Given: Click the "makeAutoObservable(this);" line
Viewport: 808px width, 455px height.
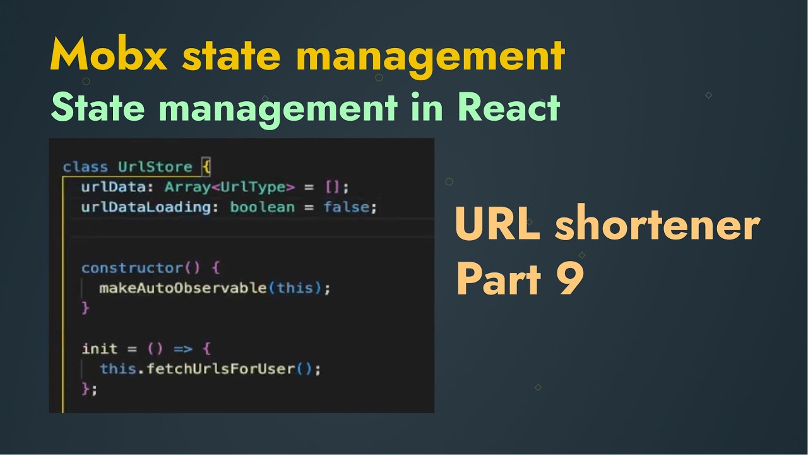Looking at the screenshot, I should [x=215, y=288].
